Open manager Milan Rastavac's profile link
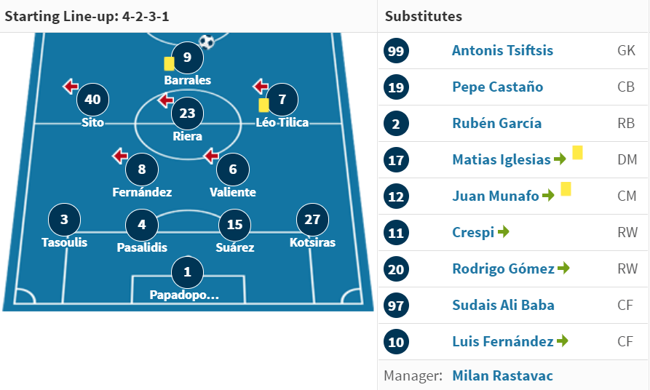The image size is (650, 390). [502, 375]
